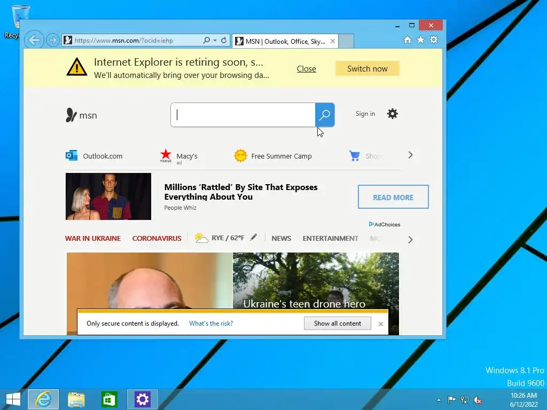Click the msn butterfly logo
Viewport: 547px width, 410px height.
pos(81,115)
